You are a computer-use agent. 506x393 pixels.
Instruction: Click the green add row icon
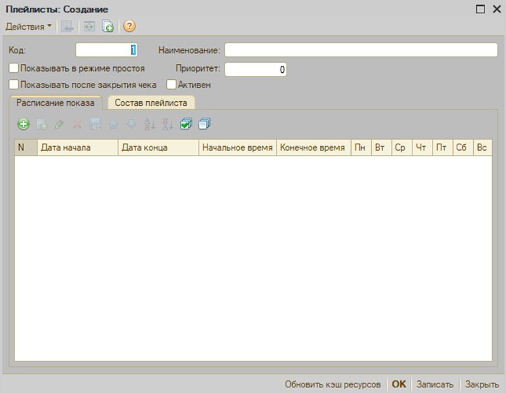(x=23, y=124)
